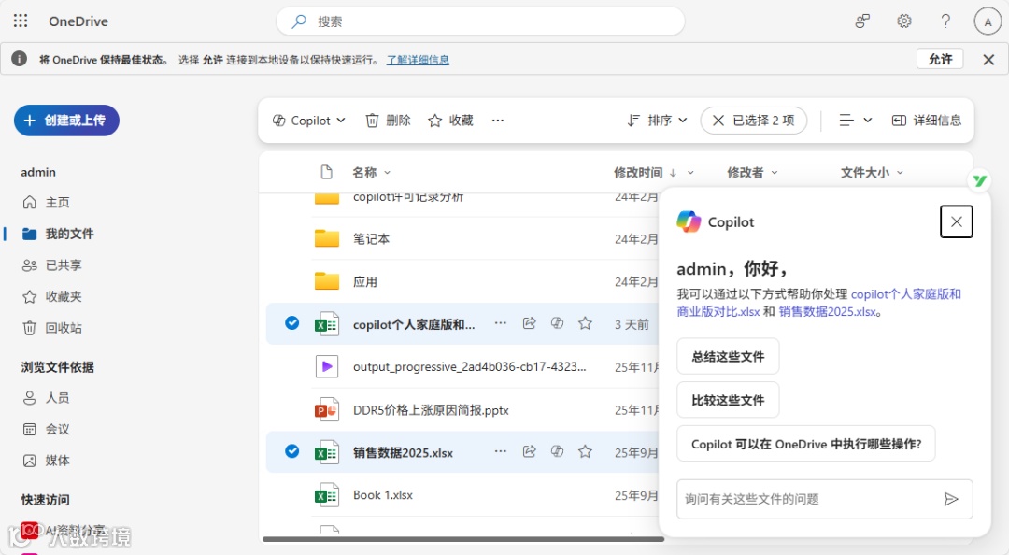This screenshot has width=1009, height=555.
Task: Click the file type column header icon
Action: click(x=326, y=172)
